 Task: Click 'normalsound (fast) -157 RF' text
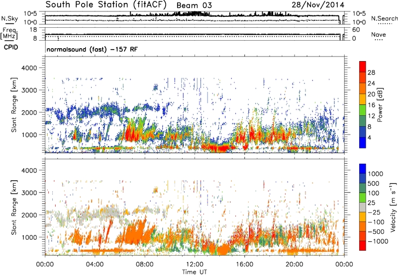click(x=92, y=49)
